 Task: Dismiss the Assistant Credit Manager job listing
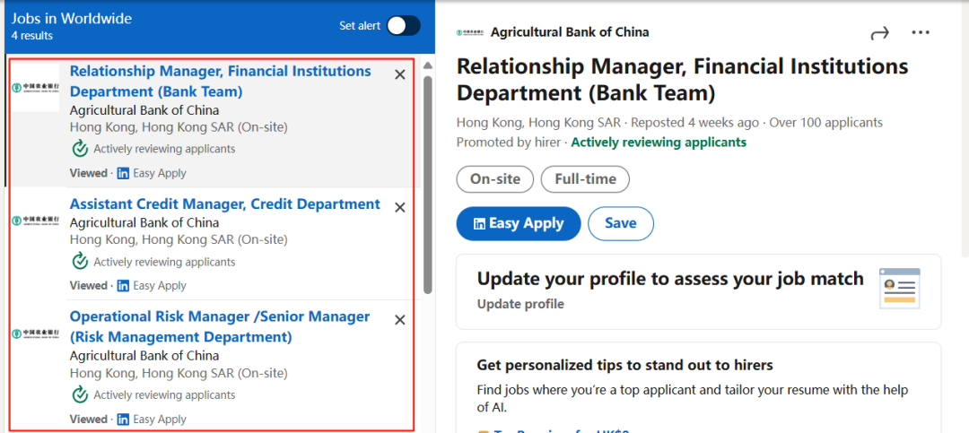tap(400, 208)
